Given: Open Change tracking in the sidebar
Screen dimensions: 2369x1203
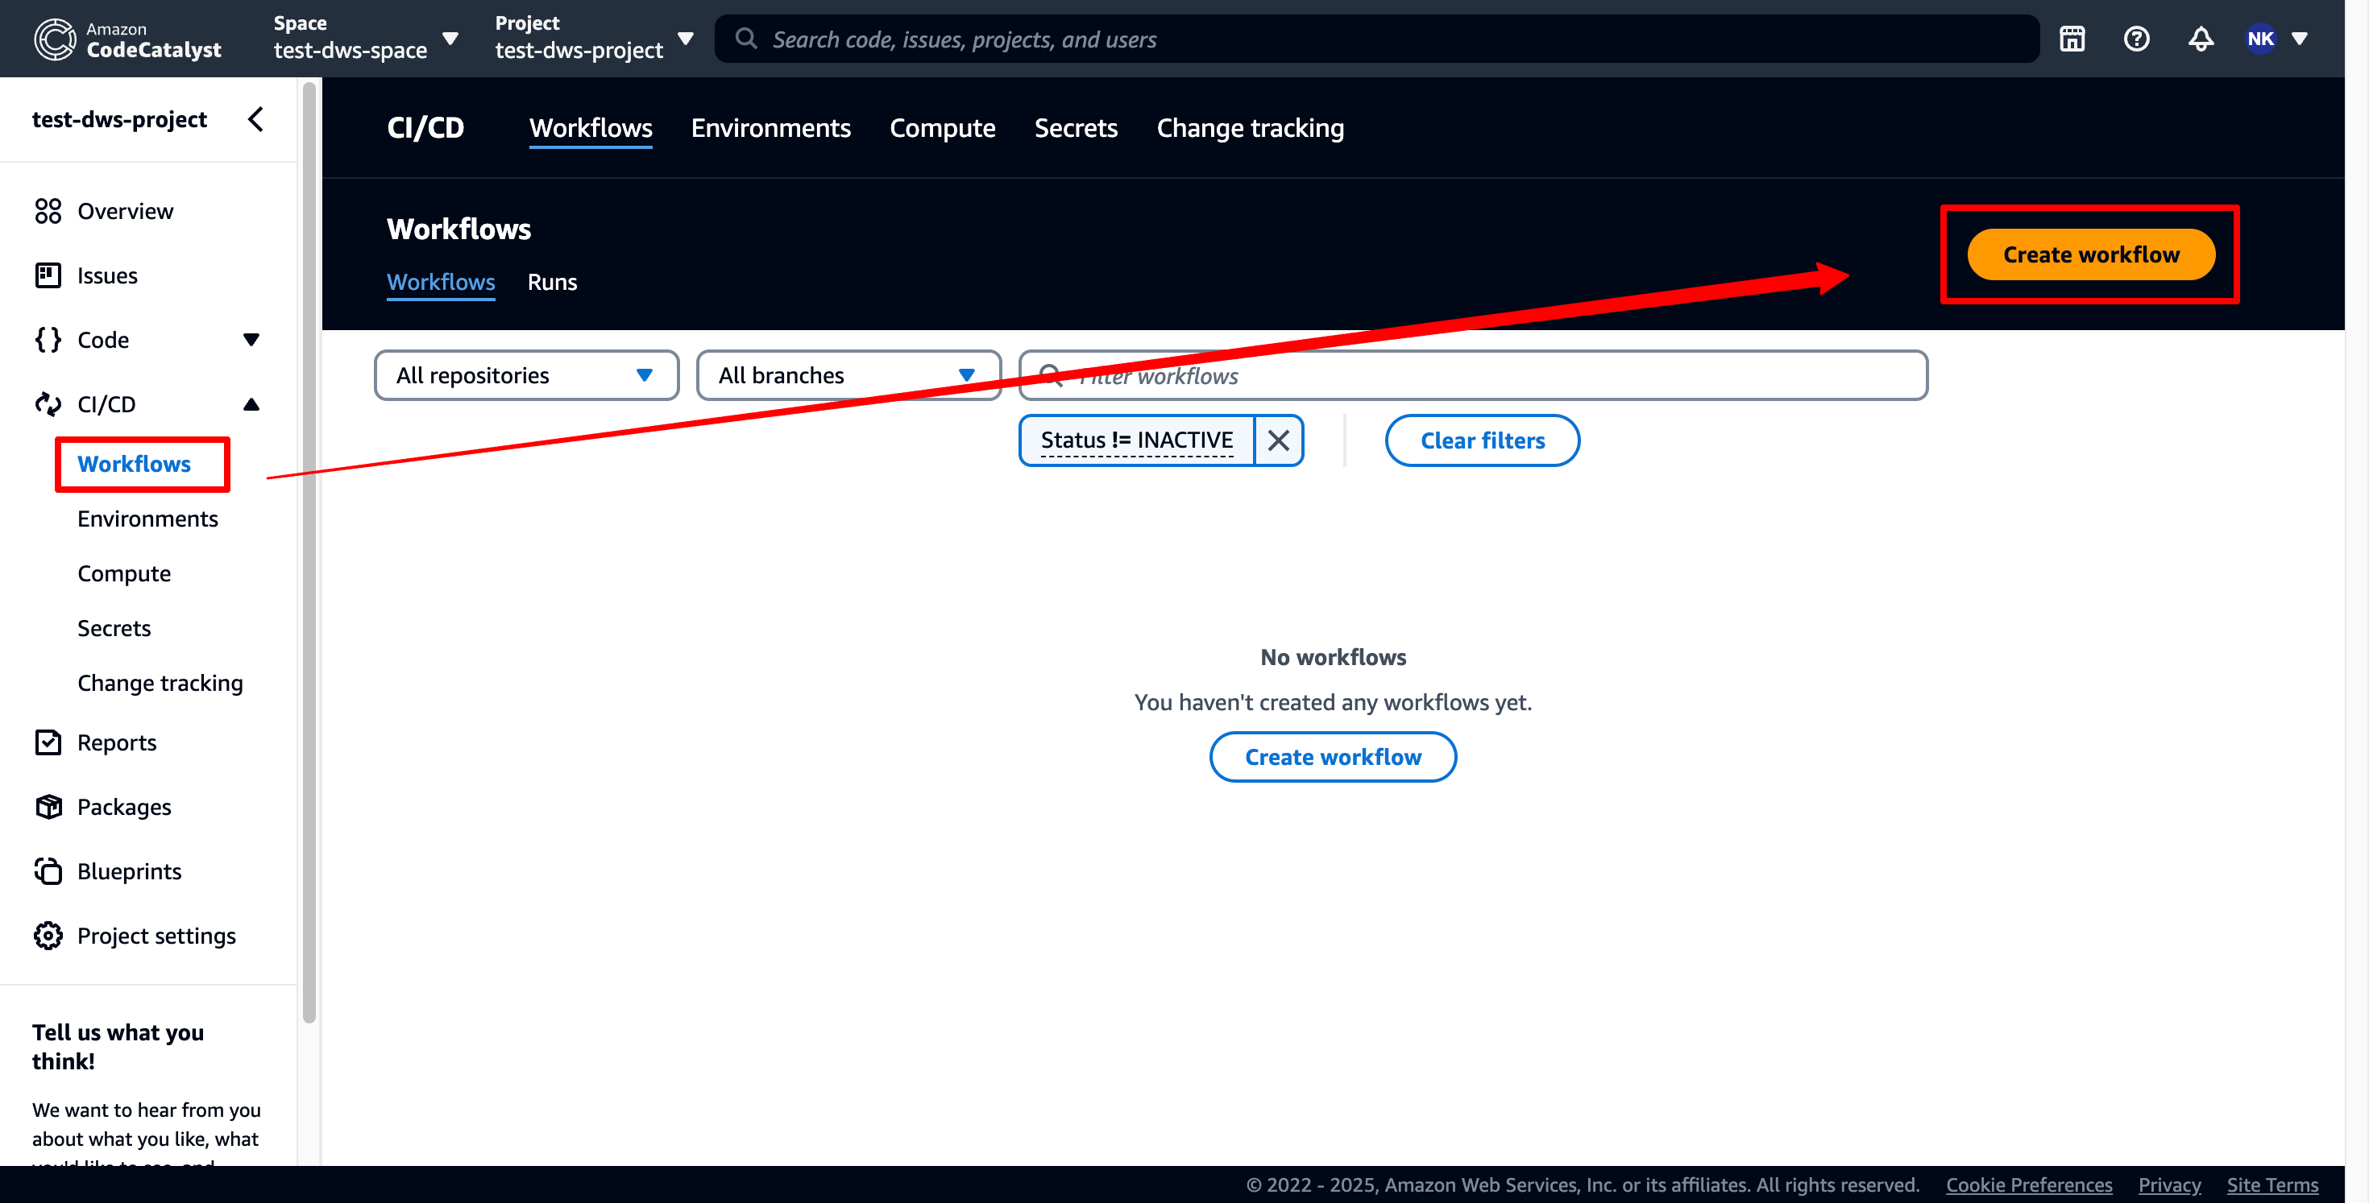Looking at the screenshot, I should pyautogui.click(x=160, y=683).
